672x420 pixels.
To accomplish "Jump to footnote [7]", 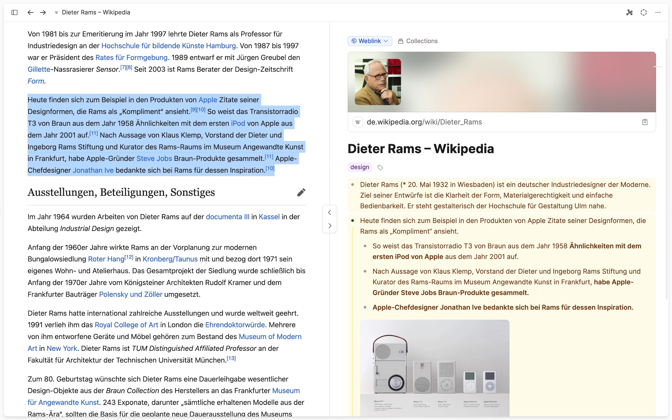I will (x=123, y=67).
